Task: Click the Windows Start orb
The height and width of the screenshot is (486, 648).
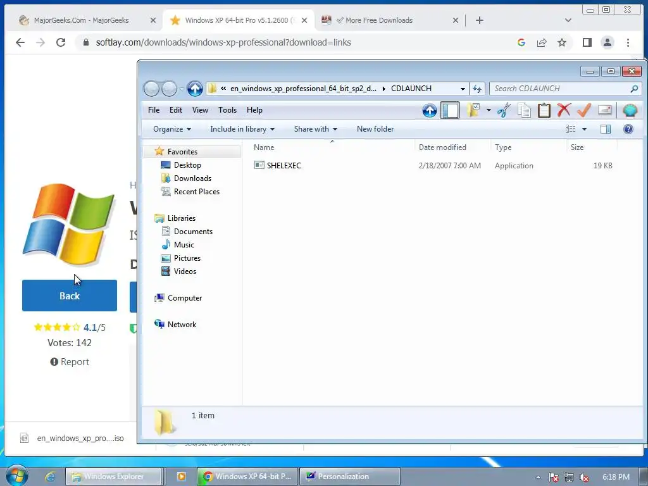Action: pos(17,476)
